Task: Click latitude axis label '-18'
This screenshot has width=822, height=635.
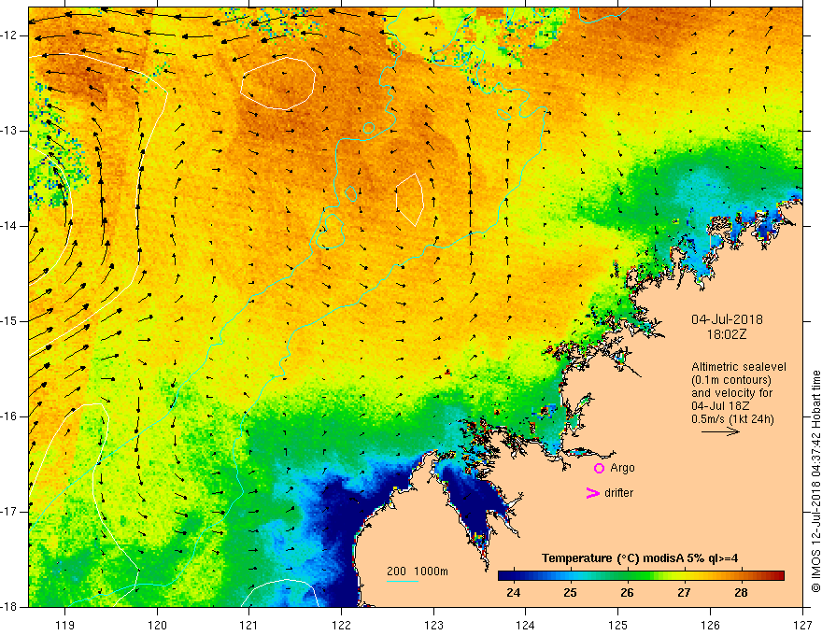Action: 10,607
